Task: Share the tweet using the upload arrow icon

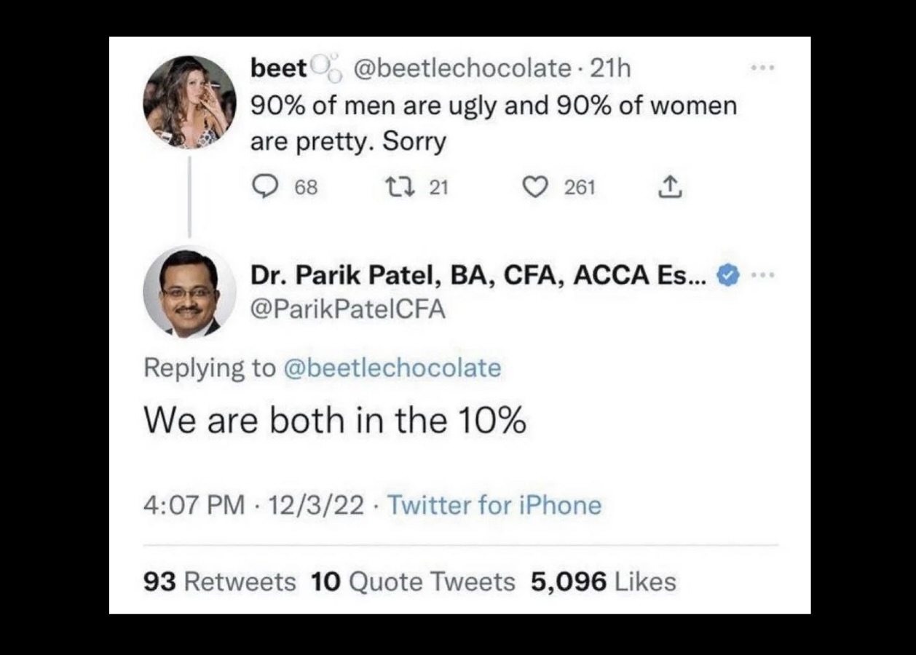Action: pos(670,188)
